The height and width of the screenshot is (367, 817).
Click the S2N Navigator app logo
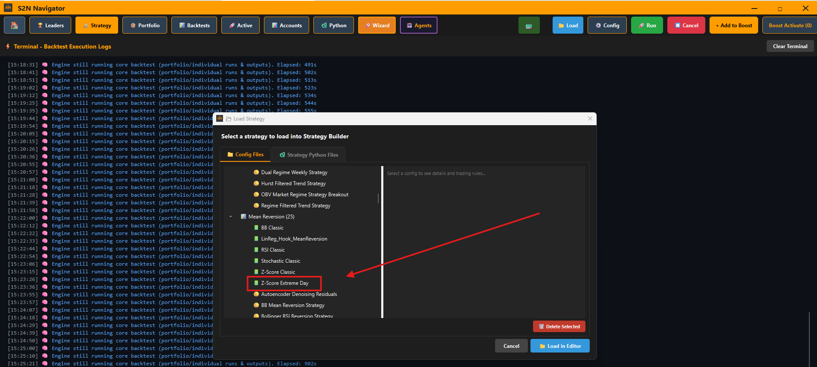point(8,7)
